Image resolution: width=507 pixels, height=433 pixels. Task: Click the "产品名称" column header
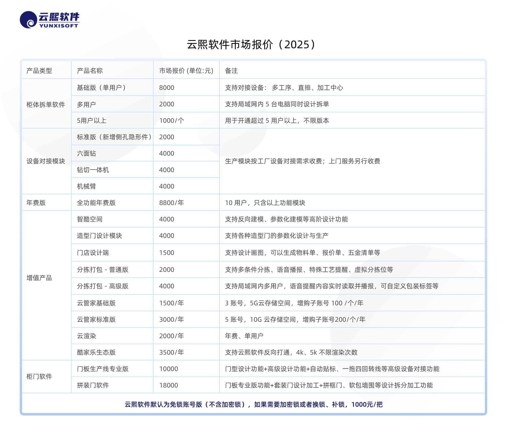click(90, 71)
